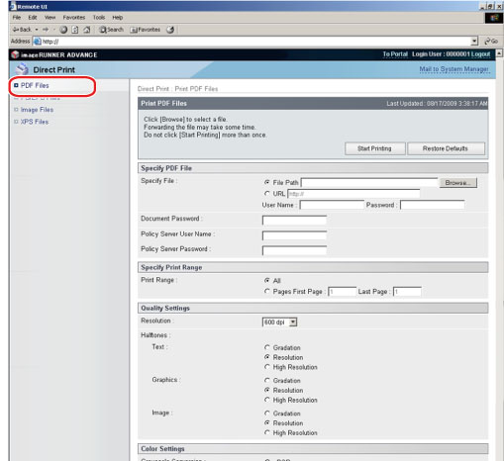504x461 pixels.
Task: Select All print range radio button
Action: pyautogui.click(x=267, y=280)
